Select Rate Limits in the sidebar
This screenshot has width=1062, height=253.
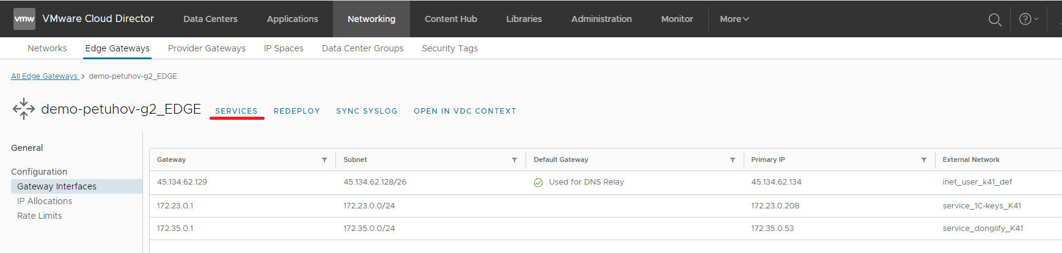(x=40, y=216)
